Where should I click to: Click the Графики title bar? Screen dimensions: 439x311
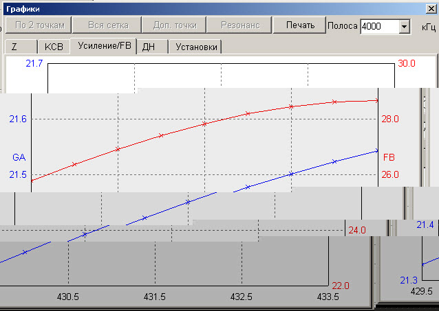pos(206,8)
